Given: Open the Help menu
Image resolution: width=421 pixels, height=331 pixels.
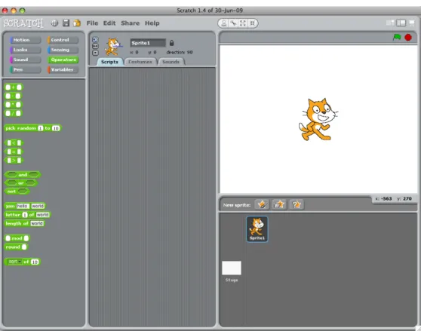Looking at the screenshot, I should 152,23.
